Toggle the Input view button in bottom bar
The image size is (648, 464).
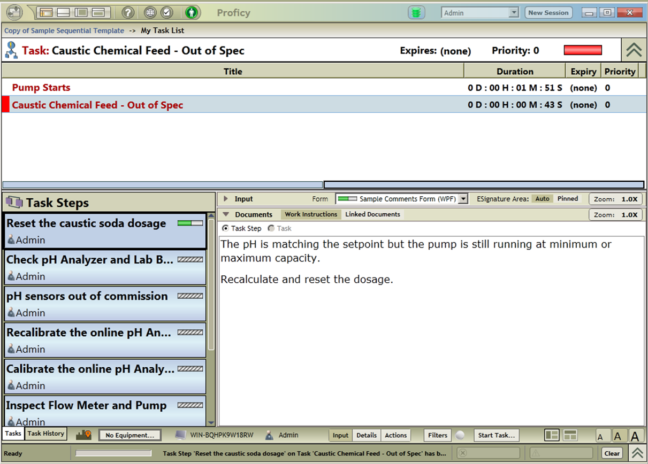pyautogui.click(x=340, y=435)
